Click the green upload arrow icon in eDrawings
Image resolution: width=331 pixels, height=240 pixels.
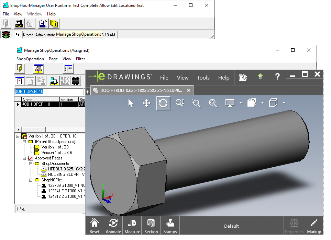260,77
